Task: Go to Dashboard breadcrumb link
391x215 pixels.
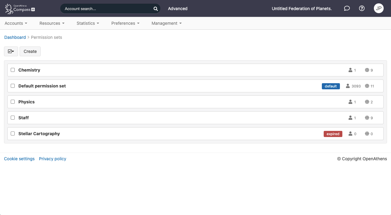Action: pyautogui.click(x=15, y=37)
